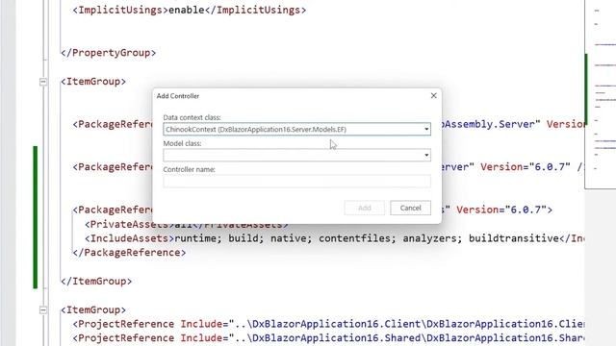Click the closing PackageReference tag

(129, 252)
